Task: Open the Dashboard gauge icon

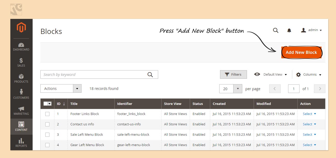Action: [x=21, y=45]
